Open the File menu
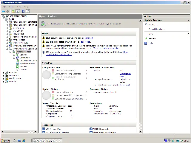191x143 pixels. click(x=4, y=7)
